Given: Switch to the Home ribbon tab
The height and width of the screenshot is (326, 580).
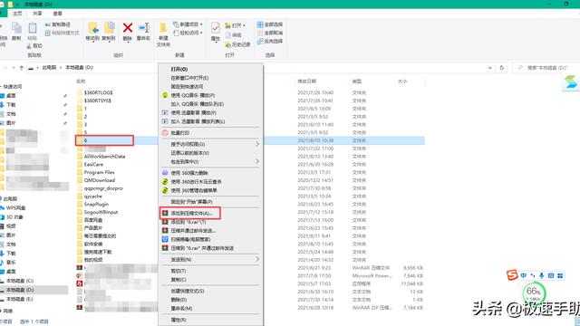Looking at the screenshot, I should click(17, 14).
